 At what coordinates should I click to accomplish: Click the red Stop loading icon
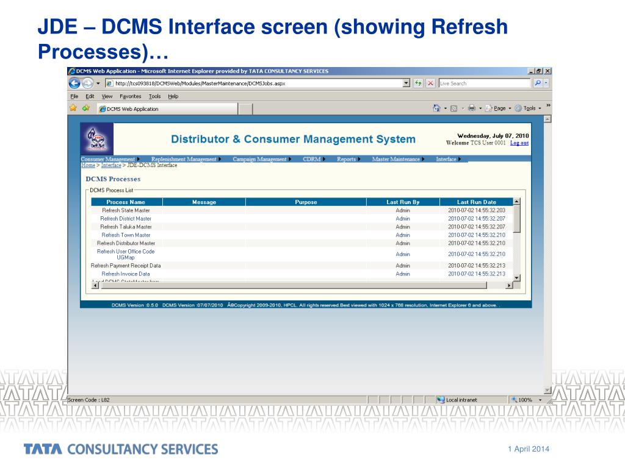pos(430,83)
